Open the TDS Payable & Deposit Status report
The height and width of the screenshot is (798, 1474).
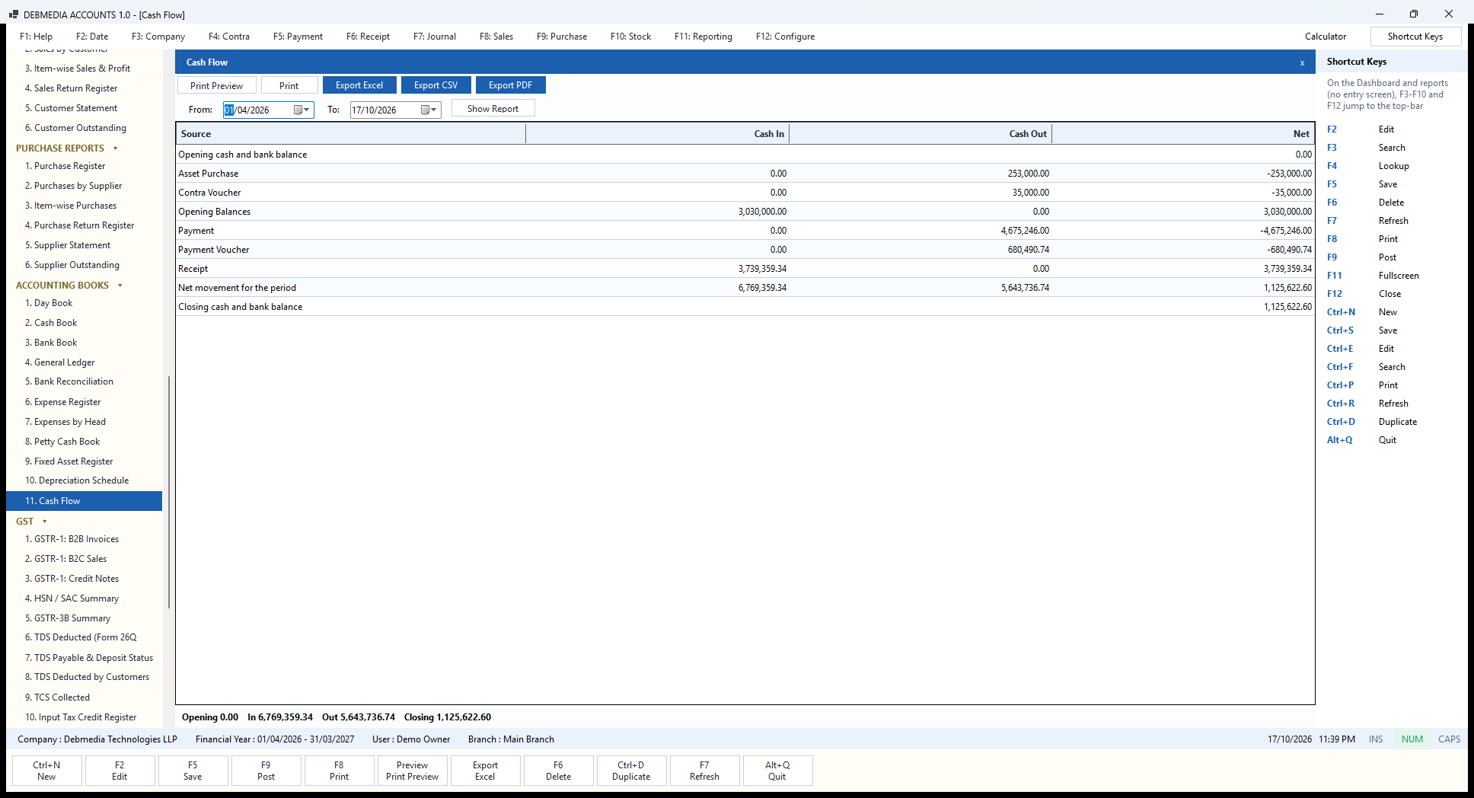[x=89, y=658]
